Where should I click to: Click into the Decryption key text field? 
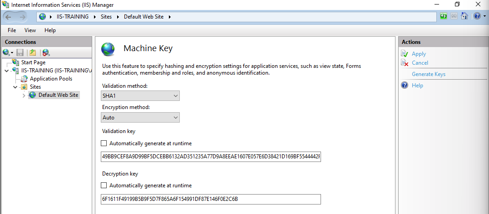pyautogui.click(x=211, y=199)
